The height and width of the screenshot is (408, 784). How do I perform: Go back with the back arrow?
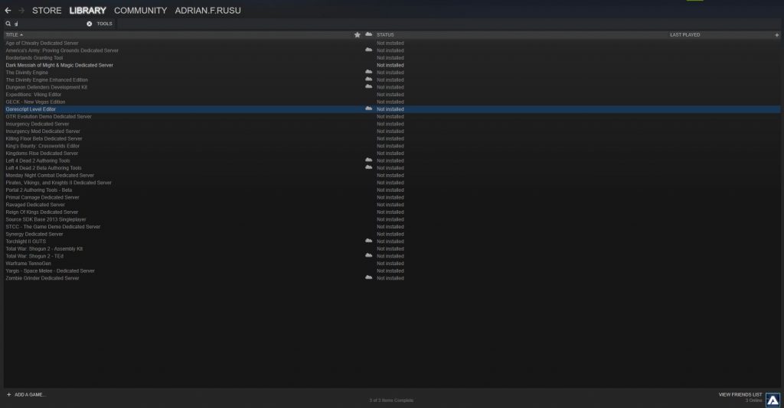point(8,11)
